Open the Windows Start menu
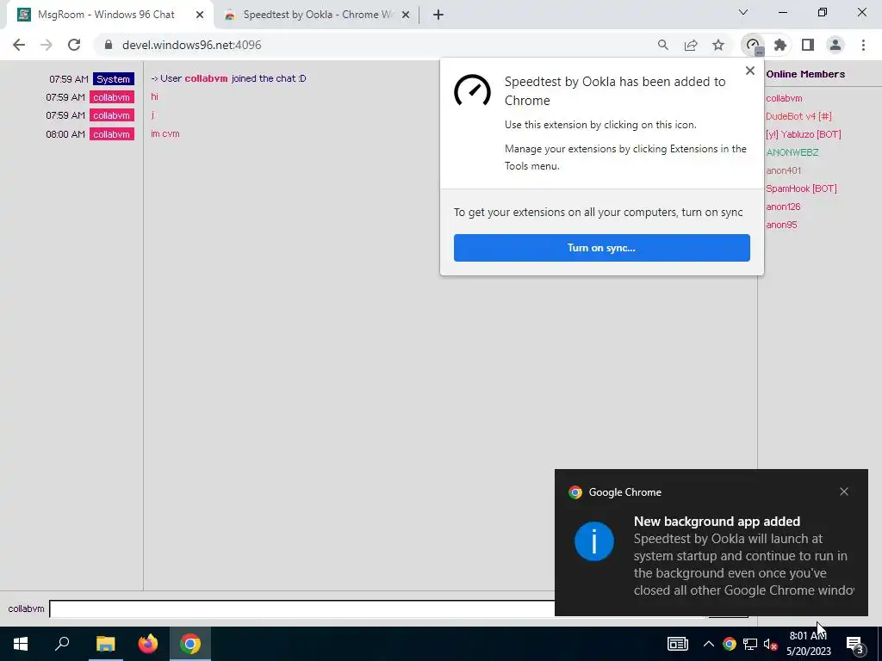Image resolution: width=882 pixels, height=661 pixels. (x=21, y=644)
